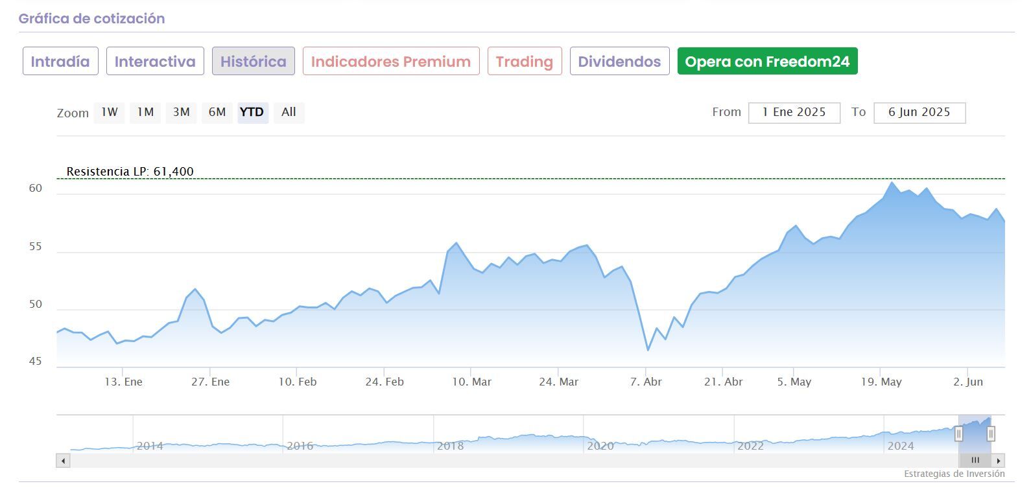Viewport: 1031px width, 497px height.
Task: Click the navigator scroll left arrow
Action: (63, 461)
